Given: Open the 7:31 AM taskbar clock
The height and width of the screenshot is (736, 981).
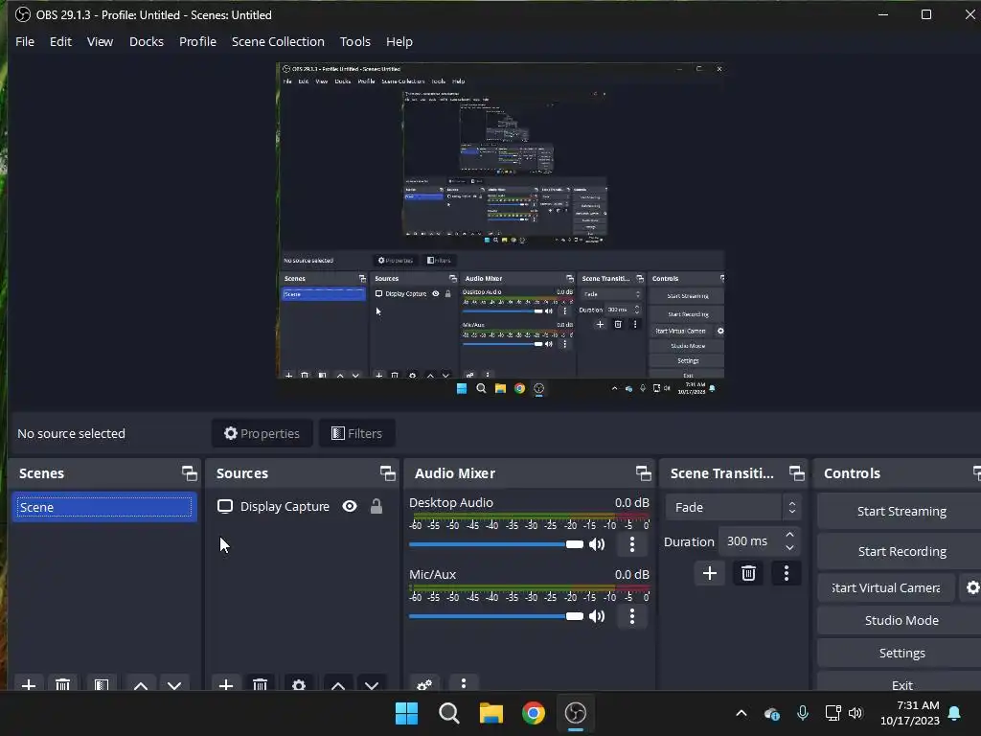Looking at the screenshot, I should coord(910,713).
